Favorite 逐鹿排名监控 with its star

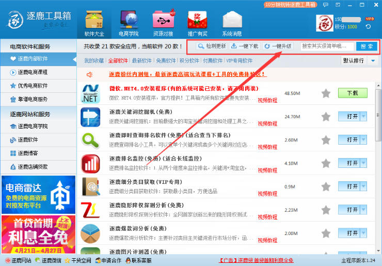click(326, 163)
